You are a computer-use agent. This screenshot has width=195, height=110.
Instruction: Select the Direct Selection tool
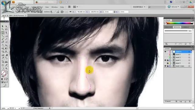point(6,26)
